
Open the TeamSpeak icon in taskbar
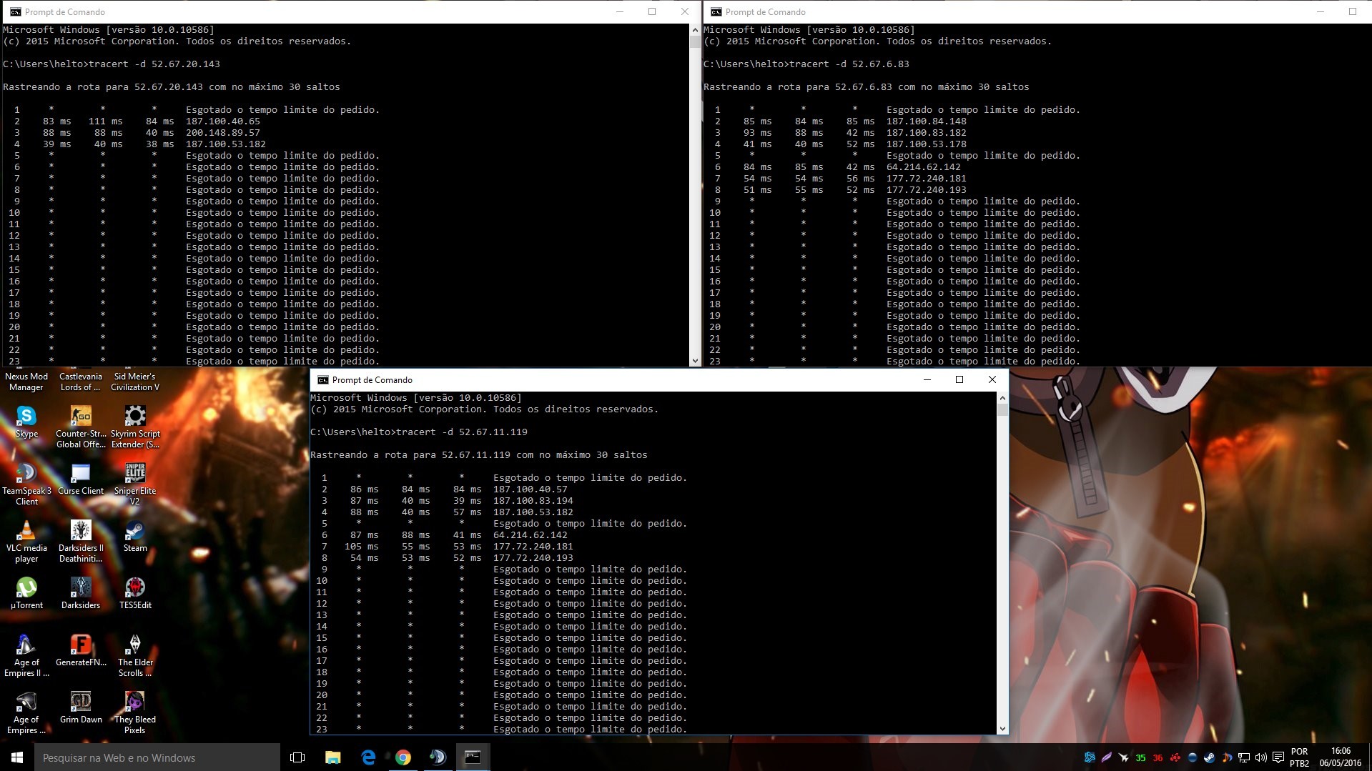(x=438, y=757)
